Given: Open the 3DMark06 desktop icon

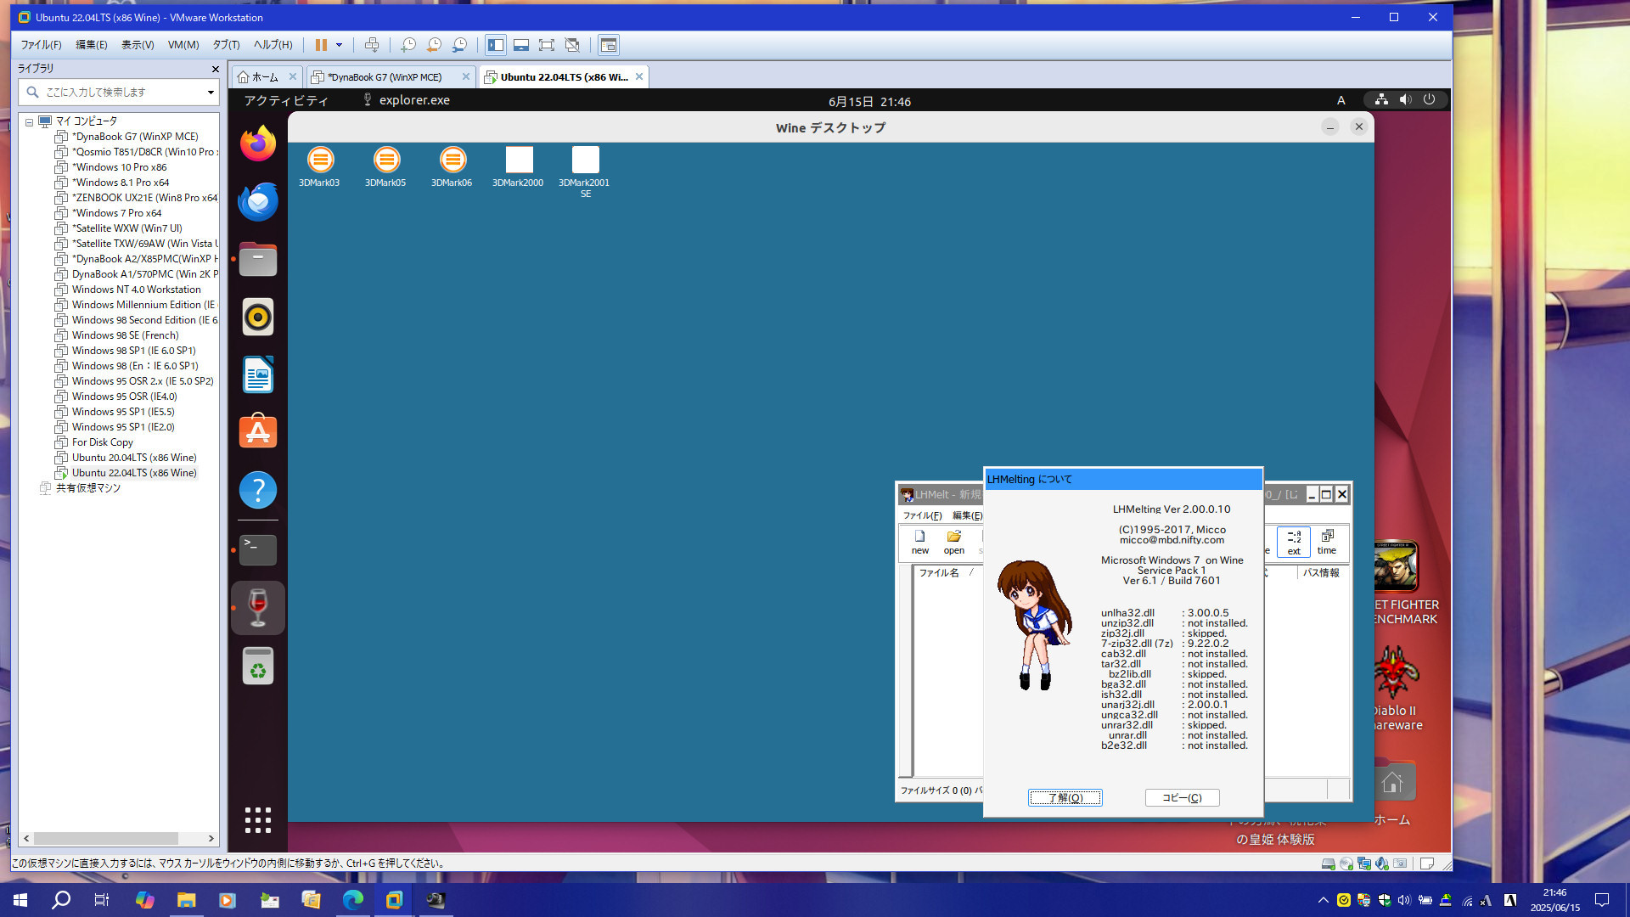Looking at the screenshot, I should point(452,166).
